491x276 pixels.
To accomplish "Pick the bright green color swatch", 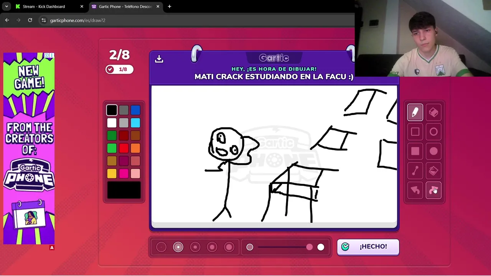I will [x=112, y=148].
